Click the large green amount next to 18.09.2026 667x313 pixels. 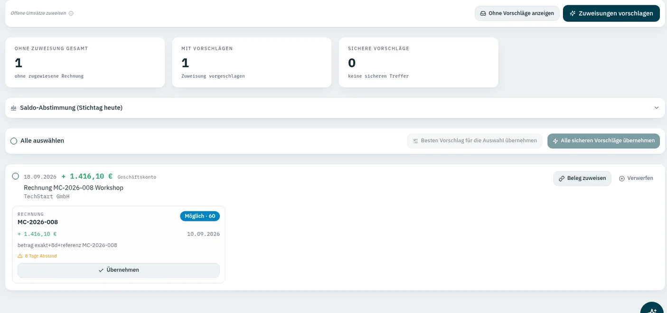tap(87, 176)
